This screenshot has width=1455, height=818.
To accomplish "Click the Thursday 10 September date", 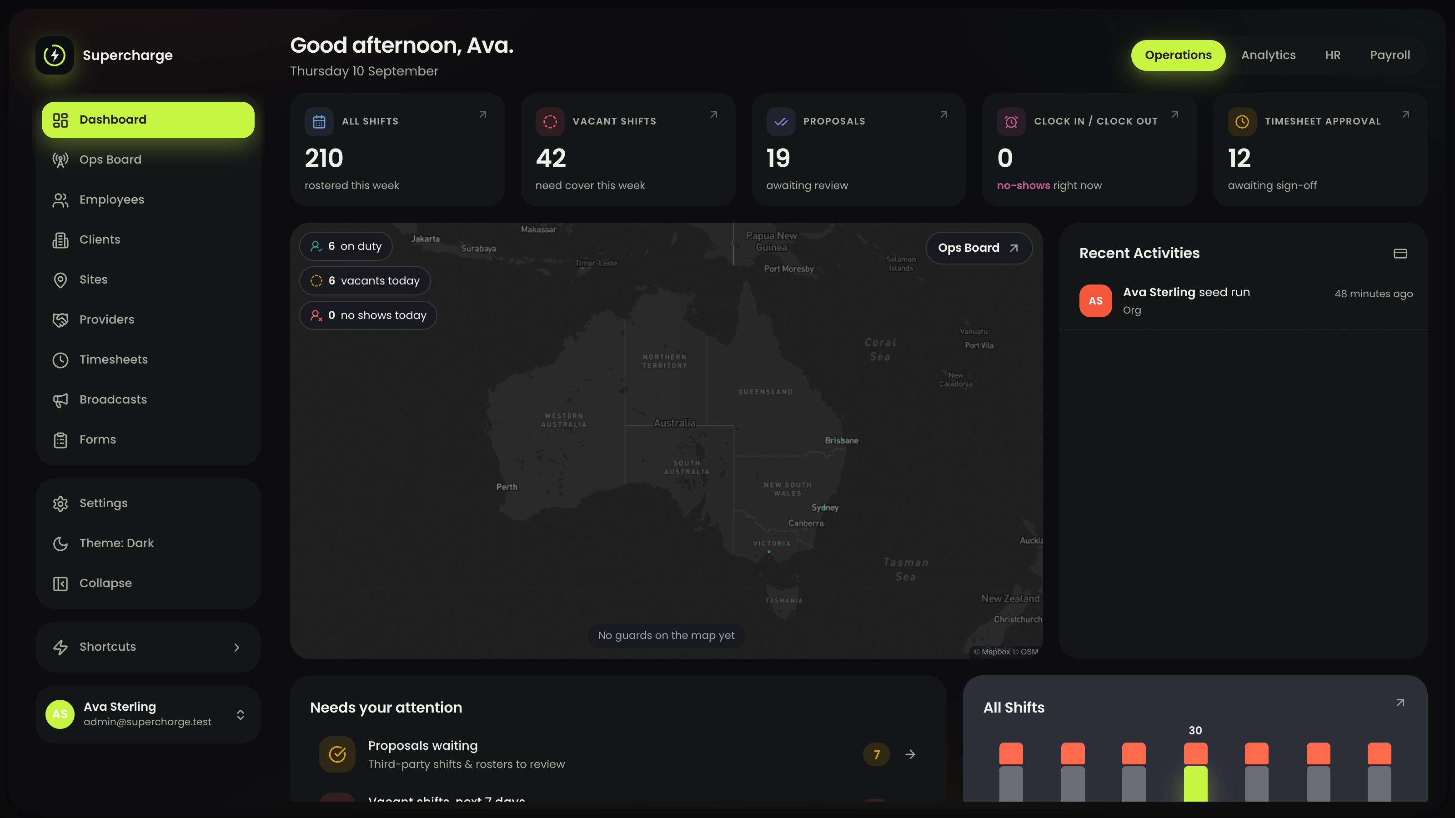I will 364,71.
